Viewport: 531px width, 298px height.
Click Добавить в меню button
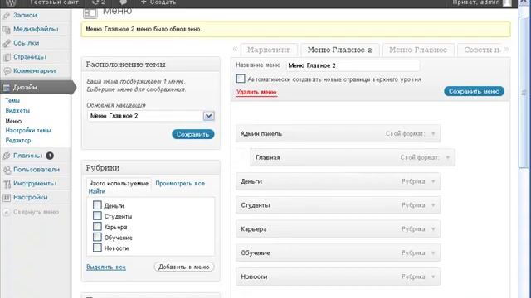(x=184, y=267)
